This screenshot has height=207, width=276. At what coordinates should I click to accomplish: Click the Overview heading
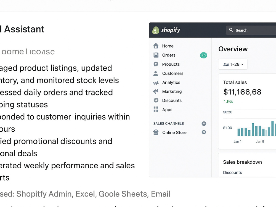click(x=233, y=49)
